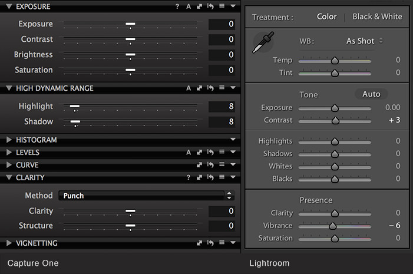This screenshot has height=274, width=413.
Task: Expand the Curve panel
Action: click(9, 165)
